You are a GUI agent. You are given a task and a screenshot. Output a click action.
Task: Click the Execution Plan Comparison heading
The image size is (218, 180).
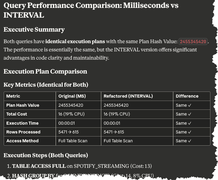[45, 71]
